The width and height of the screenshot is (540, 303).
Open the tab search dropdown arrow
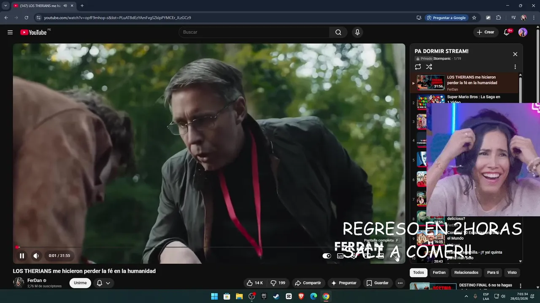point(5,6)
